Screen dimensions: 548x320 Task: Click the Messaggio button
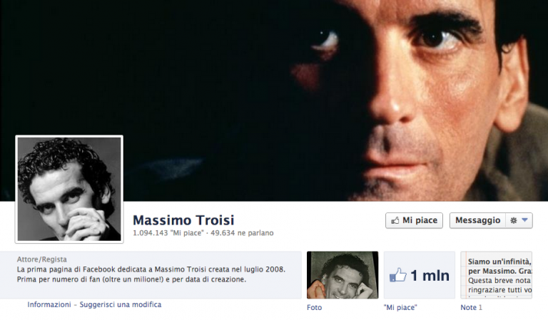(477, 220)
